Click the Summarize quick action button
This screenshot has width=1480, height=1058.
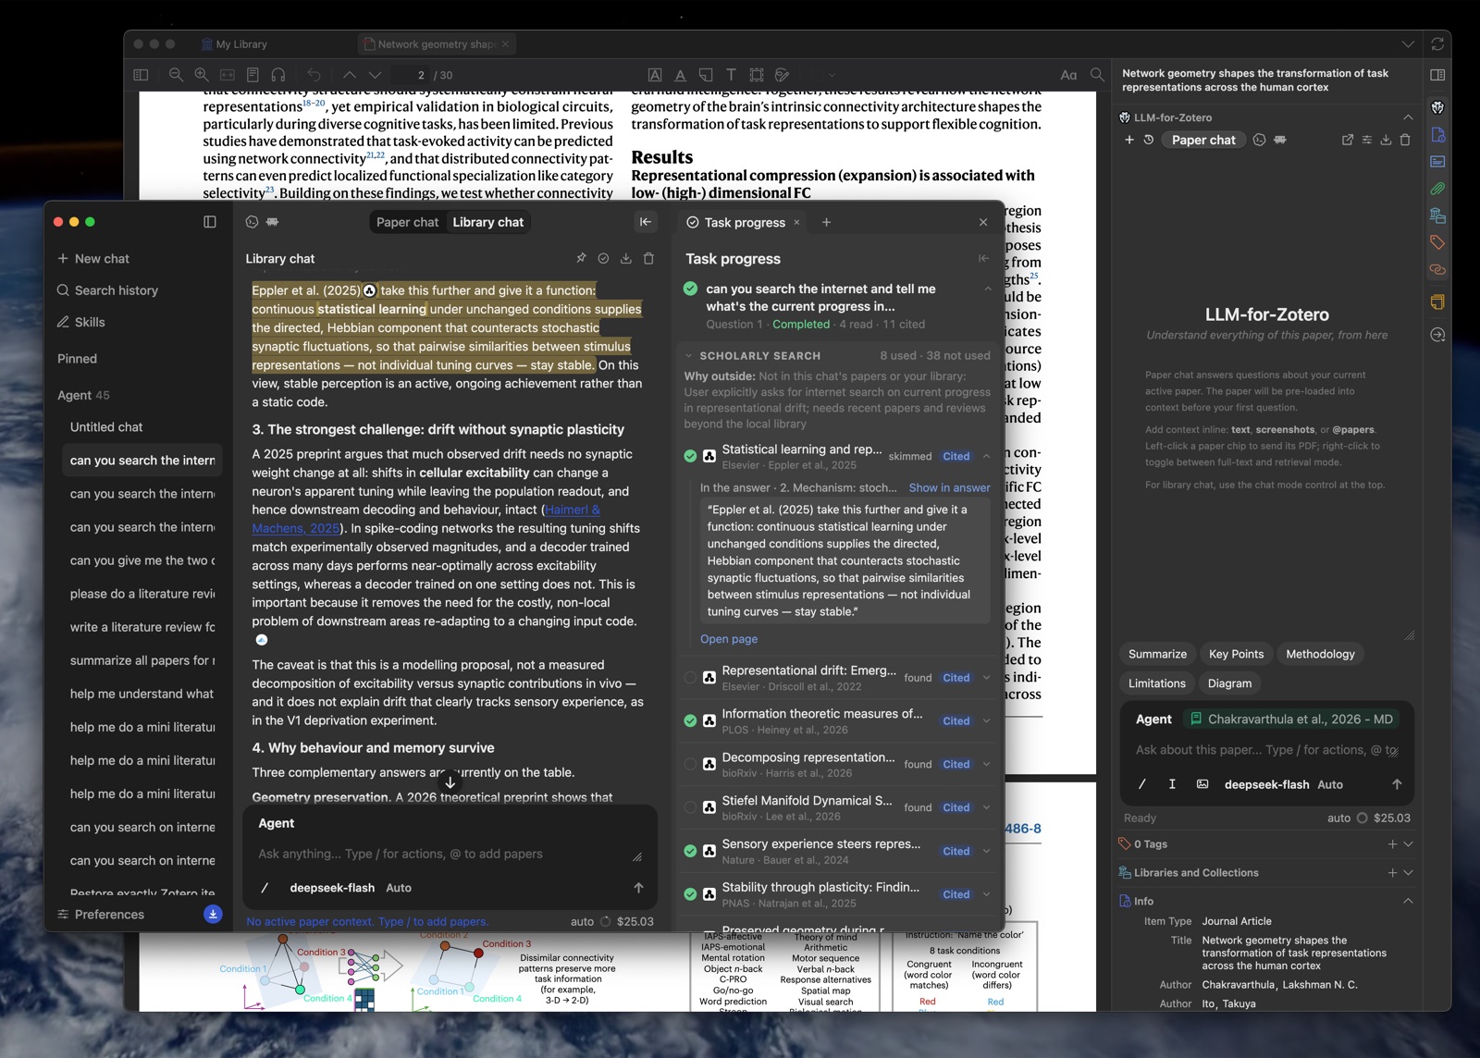(1157, 654)
